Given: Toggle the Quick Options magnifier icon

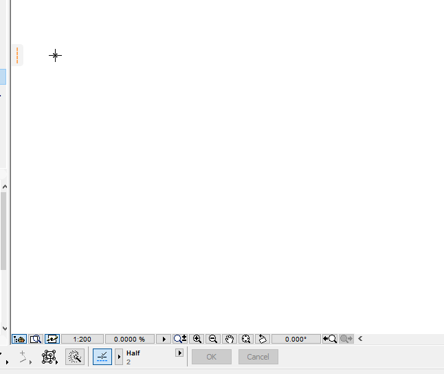Looking at the screenshot, I should coord(36,339).
